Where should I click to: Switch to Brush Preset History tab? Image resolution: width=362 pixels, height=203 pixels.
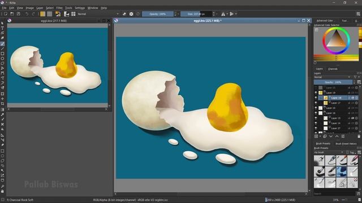[x=346, y=144]
